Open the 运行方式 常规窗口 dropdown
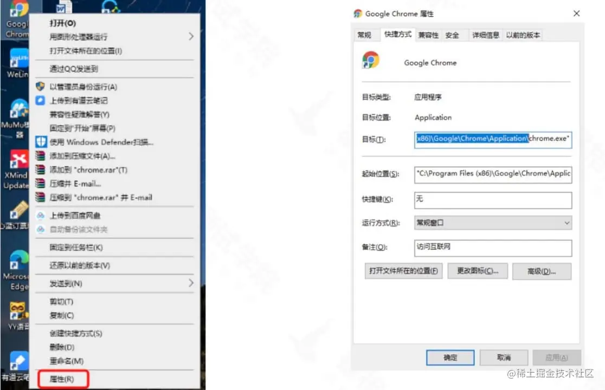 pos(493,223)
